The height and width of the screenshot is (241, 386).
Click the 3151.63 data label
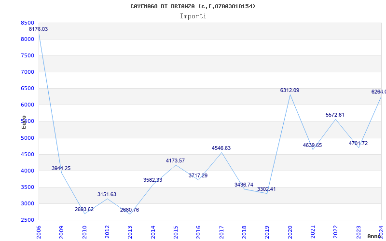[107, 194]
